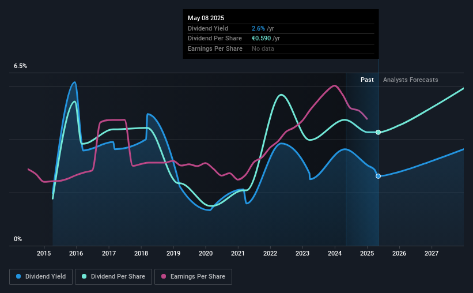Click the 2015 x-axis label
The image size is (473, 293).
pyautogui.click(x=44, y=253)
